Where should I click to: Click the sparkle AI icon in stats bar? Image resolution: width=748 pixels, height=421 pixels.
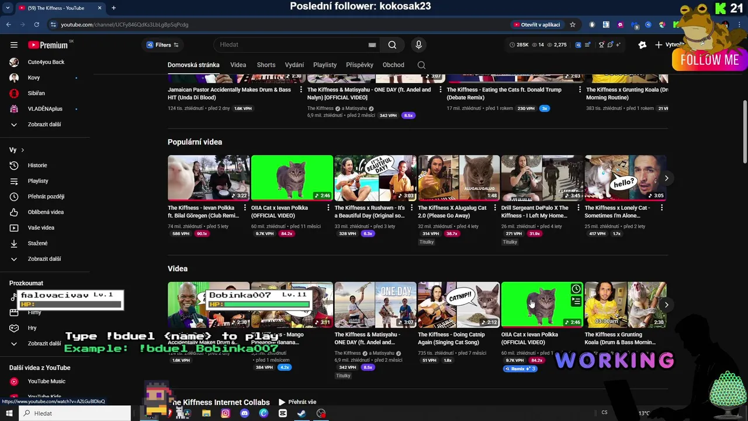point(618,45)
